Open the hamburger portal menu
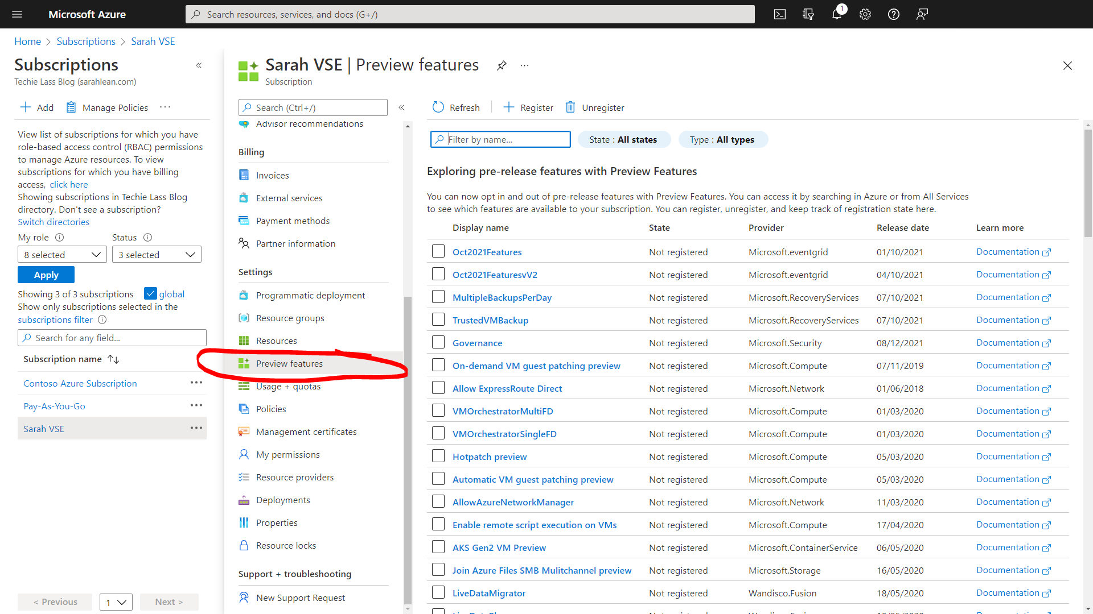Viewport: 1093px width, 614px height. (17, 14)
